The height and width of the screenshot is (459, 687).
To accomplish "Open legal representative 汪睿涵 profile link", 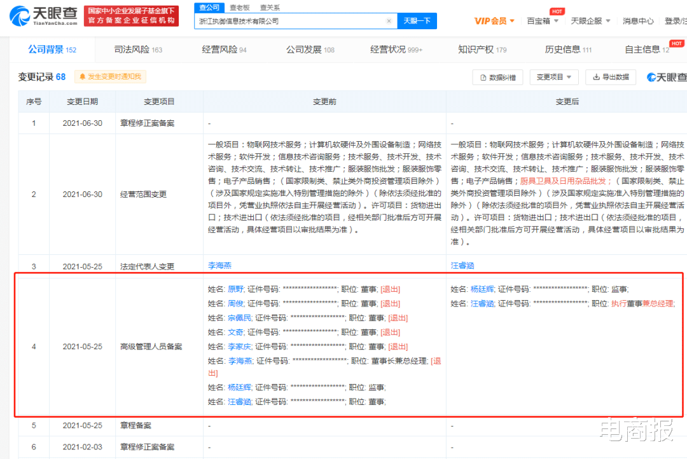I will tap(462, 265).
